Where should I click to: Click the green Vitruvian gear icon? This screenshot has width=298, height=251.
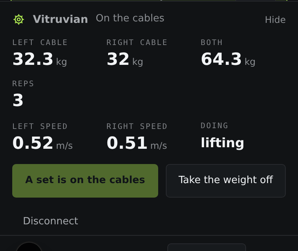tap(19, 19)
